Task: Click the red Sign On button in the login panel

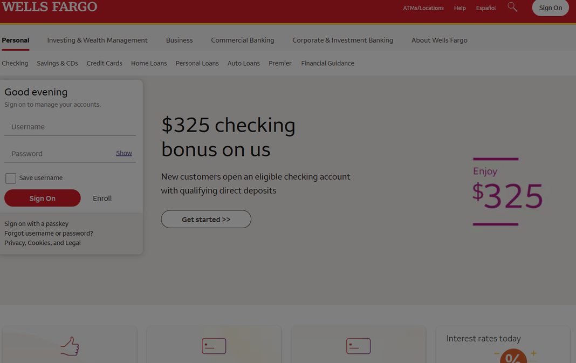Action: pyautogui.click(x=42, y=198)
